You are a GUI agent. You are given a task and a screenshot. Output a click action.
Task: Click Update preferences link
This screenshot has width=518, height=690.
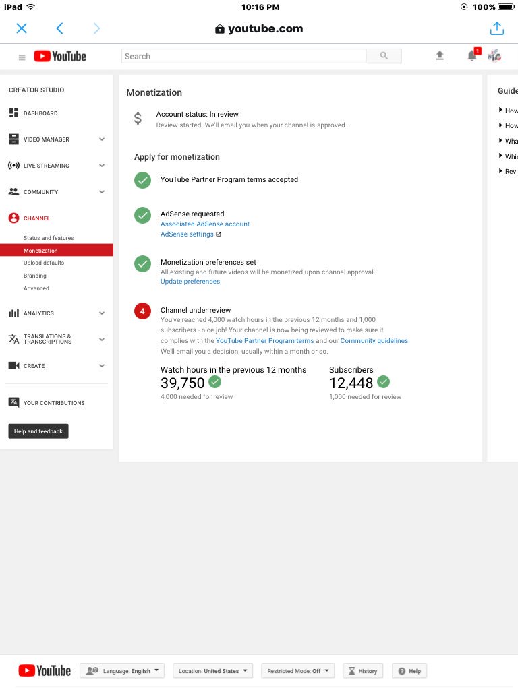point(190,281)
